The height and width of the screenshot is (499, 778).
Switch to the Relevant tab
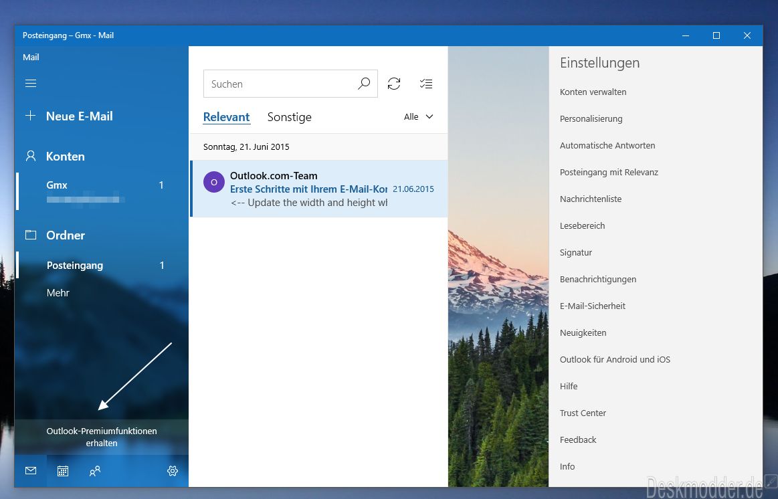(x=226, y=117)
